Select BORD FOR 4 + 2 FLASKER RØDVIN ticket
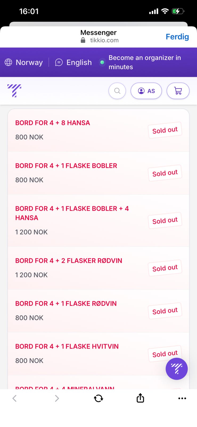 click(98, 268)
